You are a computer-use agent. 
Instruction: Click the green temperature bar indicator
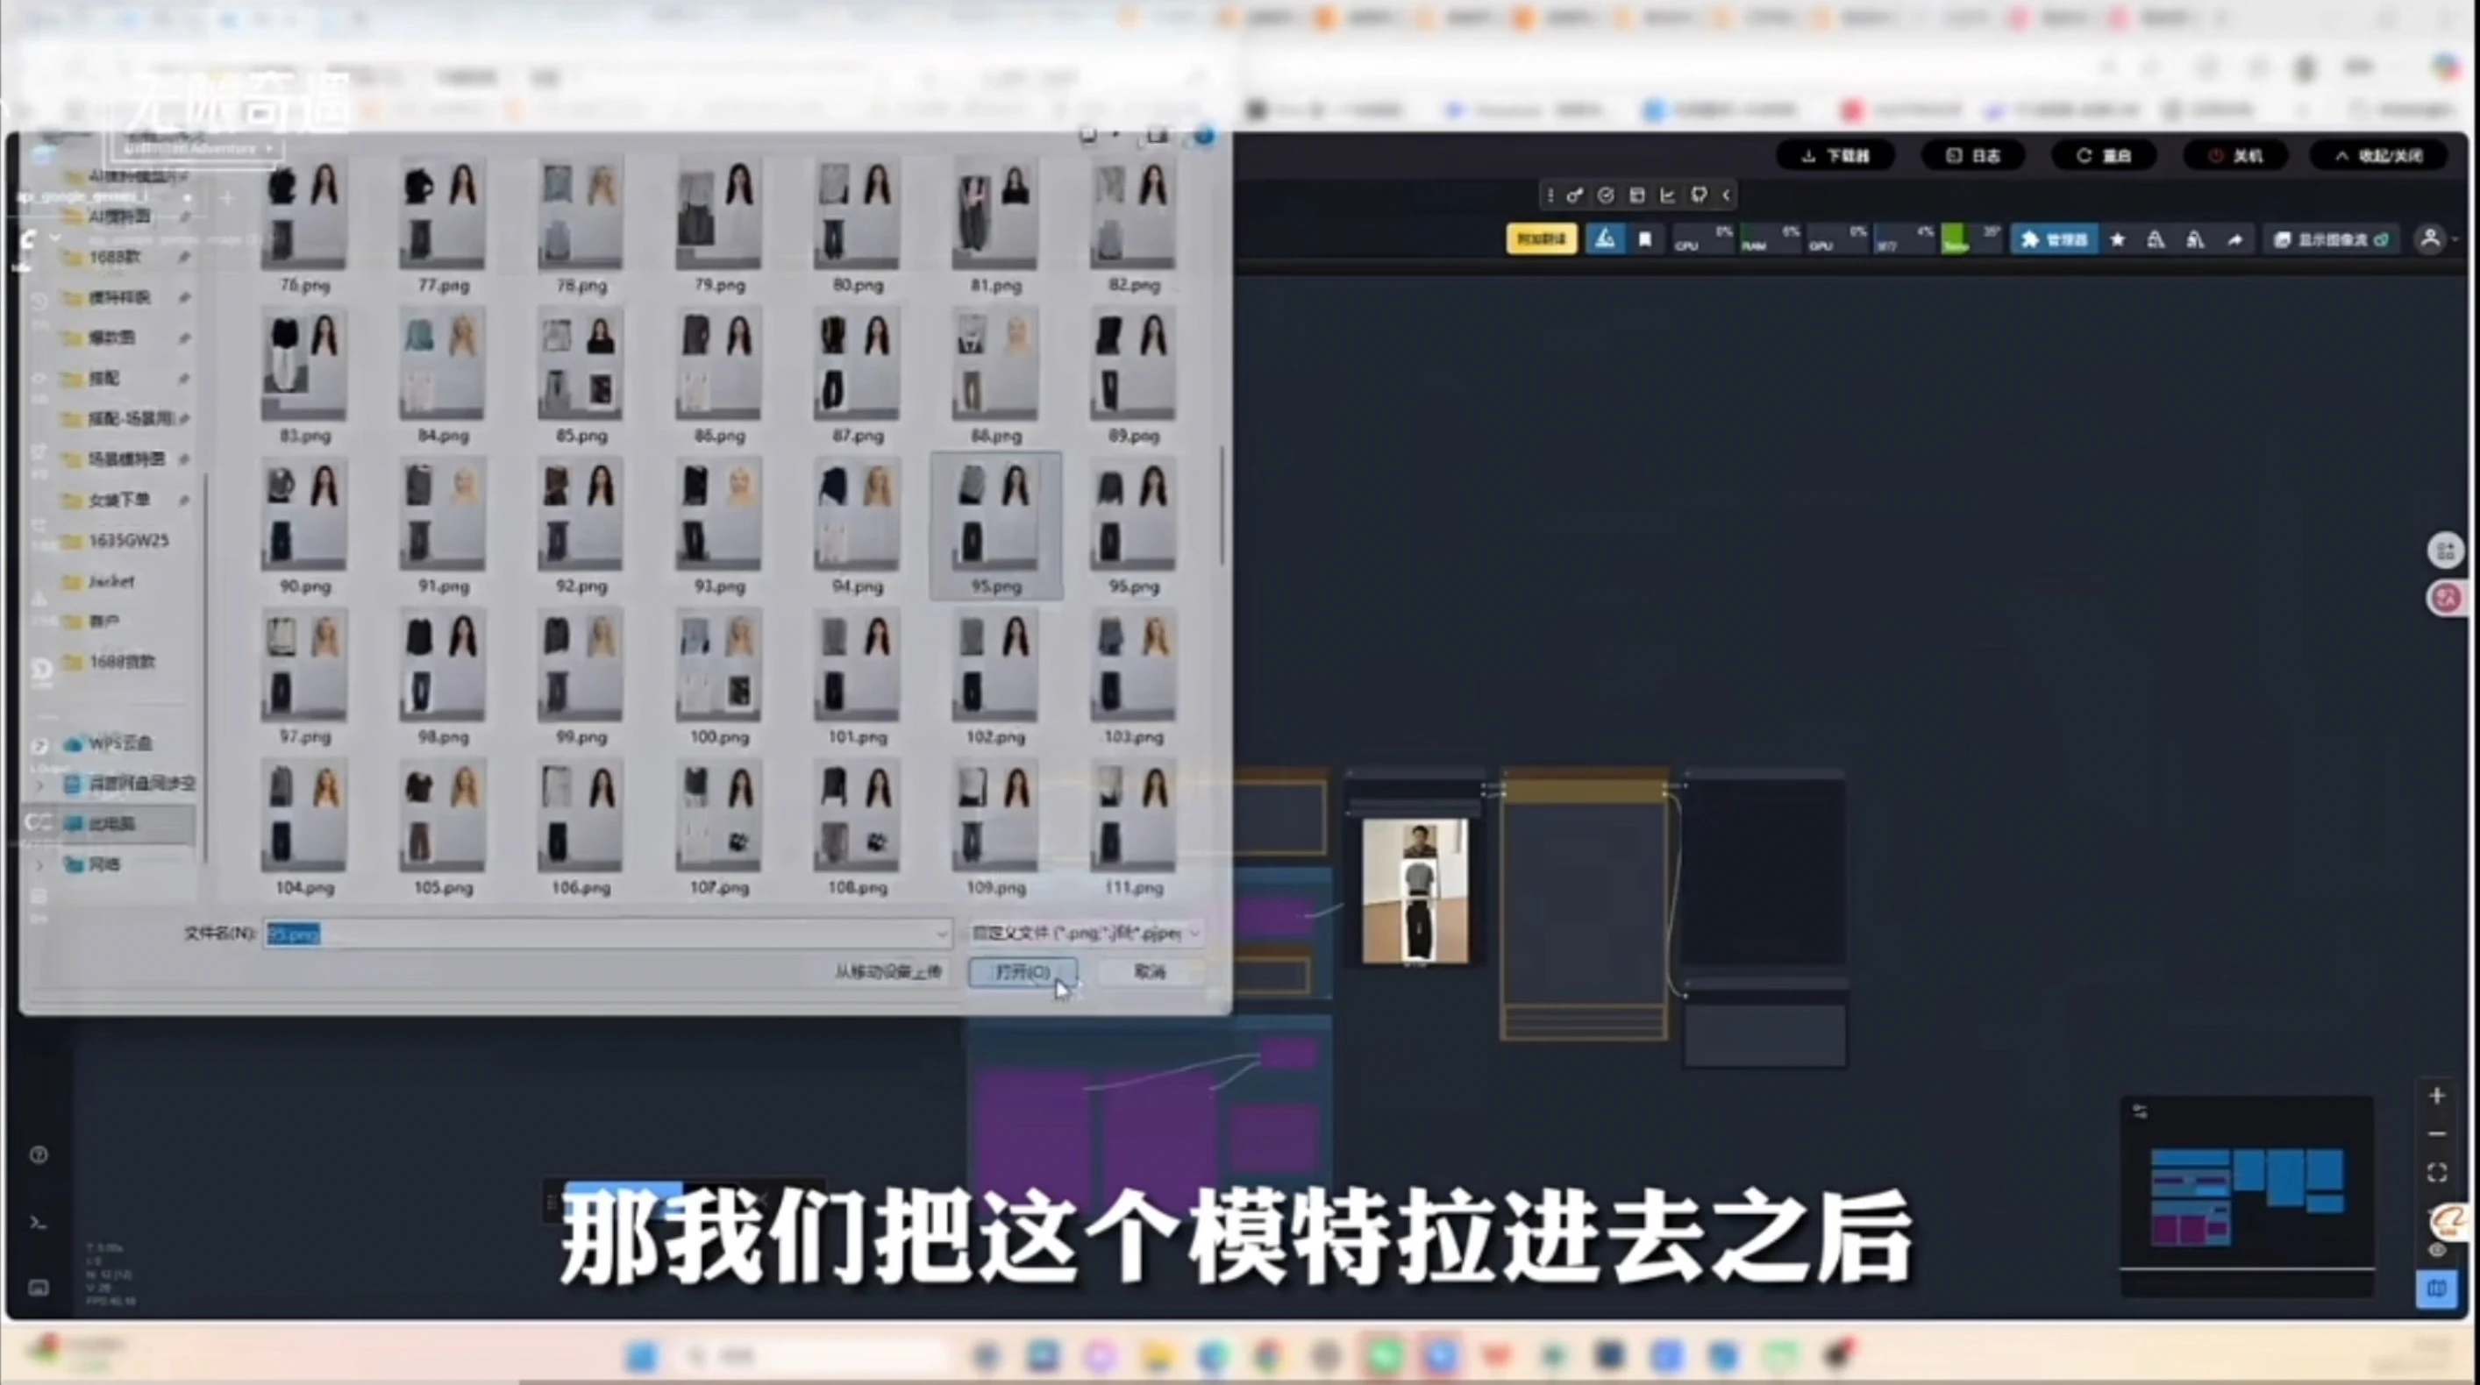coord(1956,238)
